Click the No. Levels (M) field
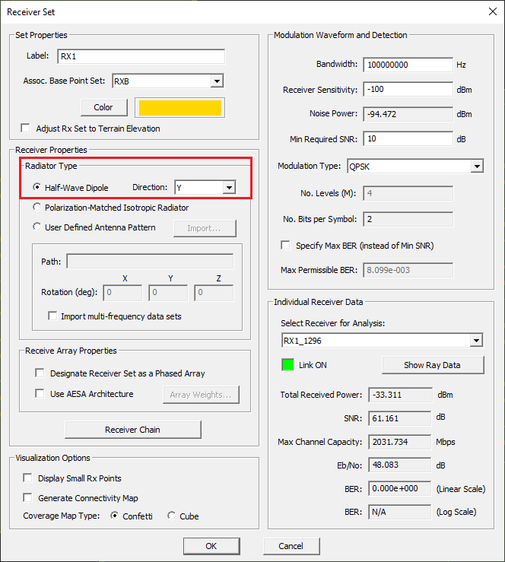This screenshot has width=505, height=562. click(x=408, y=194)
